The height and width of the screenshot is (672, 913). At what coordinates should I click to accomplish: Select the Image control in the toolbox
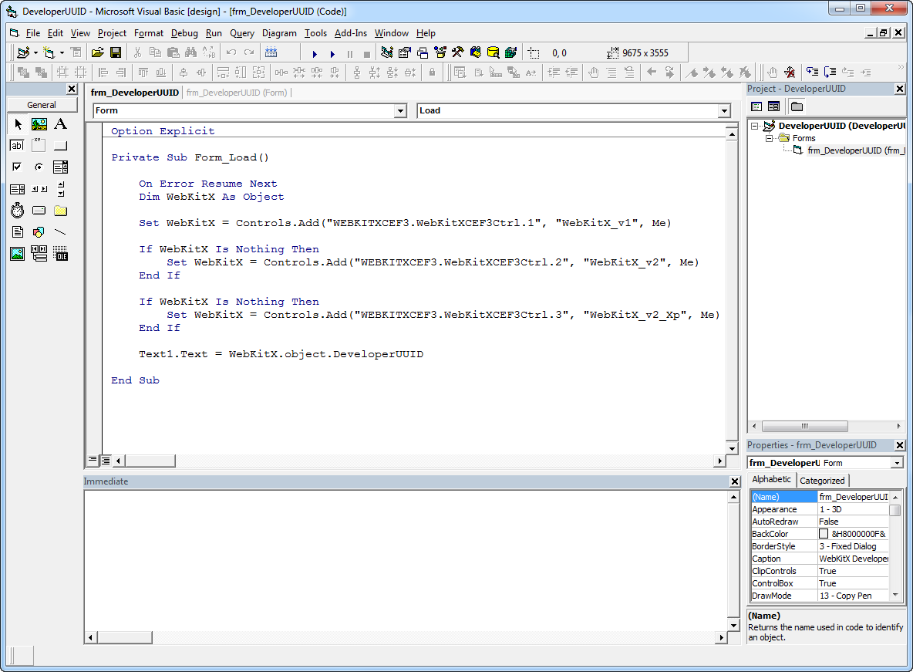tap(18, 254)
